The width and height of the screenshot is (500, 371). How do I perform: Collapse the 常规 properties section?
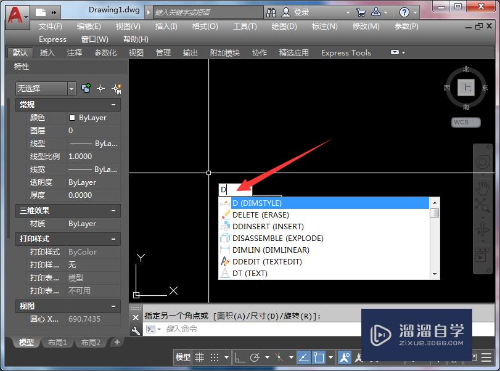(113, 104)
